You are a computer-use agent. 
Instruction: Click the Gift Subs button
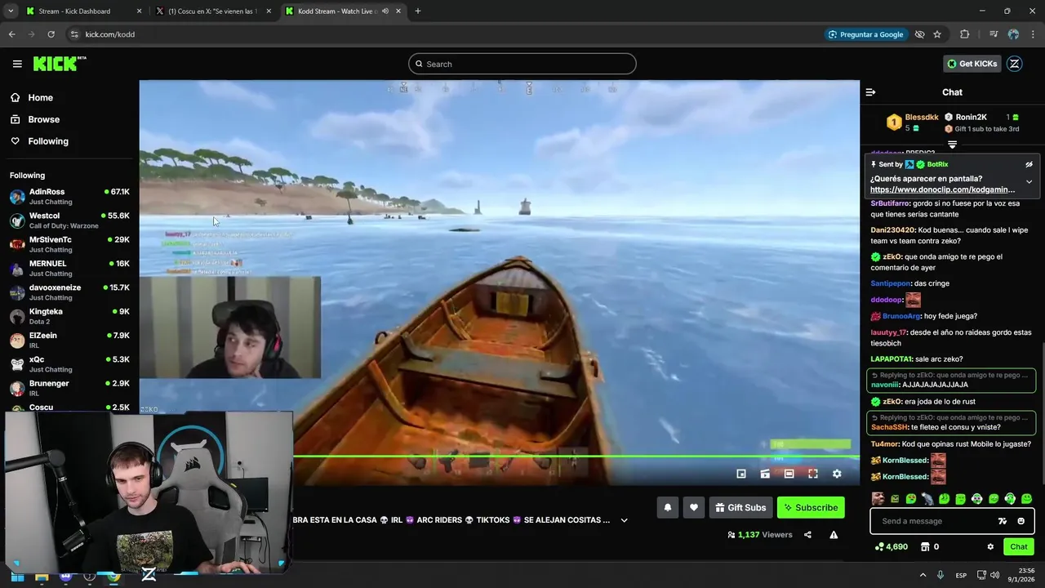coord(740,507)
